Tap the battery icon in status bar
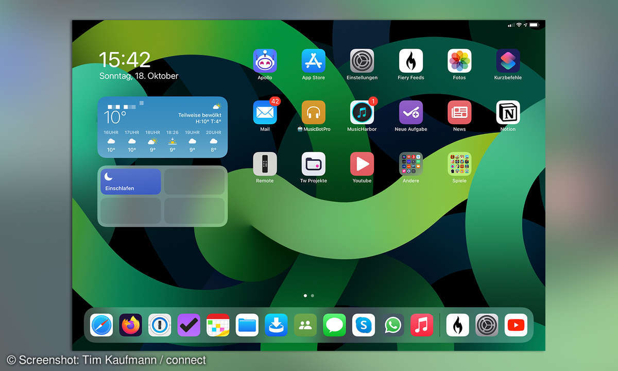The image size is (618, 371). point(534,25)
